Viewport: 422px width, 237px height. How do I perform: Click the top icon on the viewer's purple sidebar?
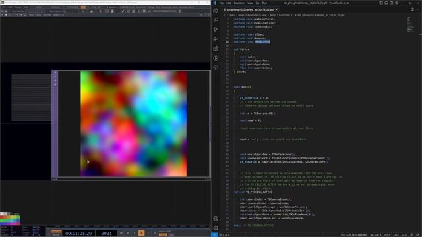pos(55,72)
